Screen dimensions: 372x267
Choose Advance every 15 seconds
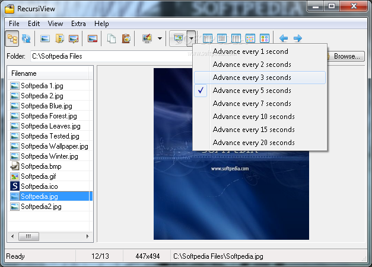point(260,130)
